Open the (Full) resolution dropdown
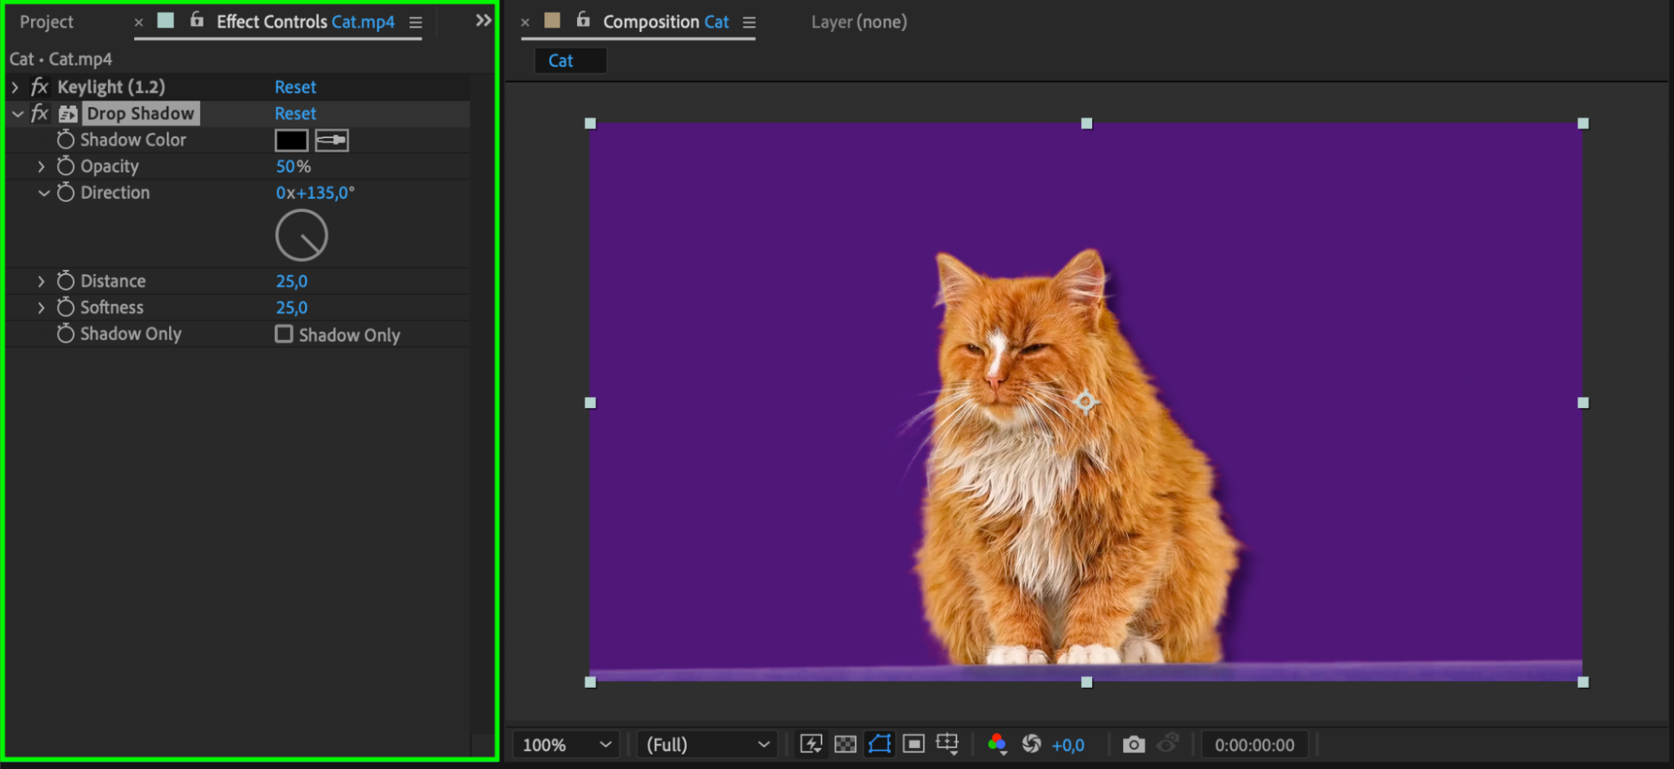Image resolution: width=1674 pixels, height=769 pixels. [x=707, y=745]
